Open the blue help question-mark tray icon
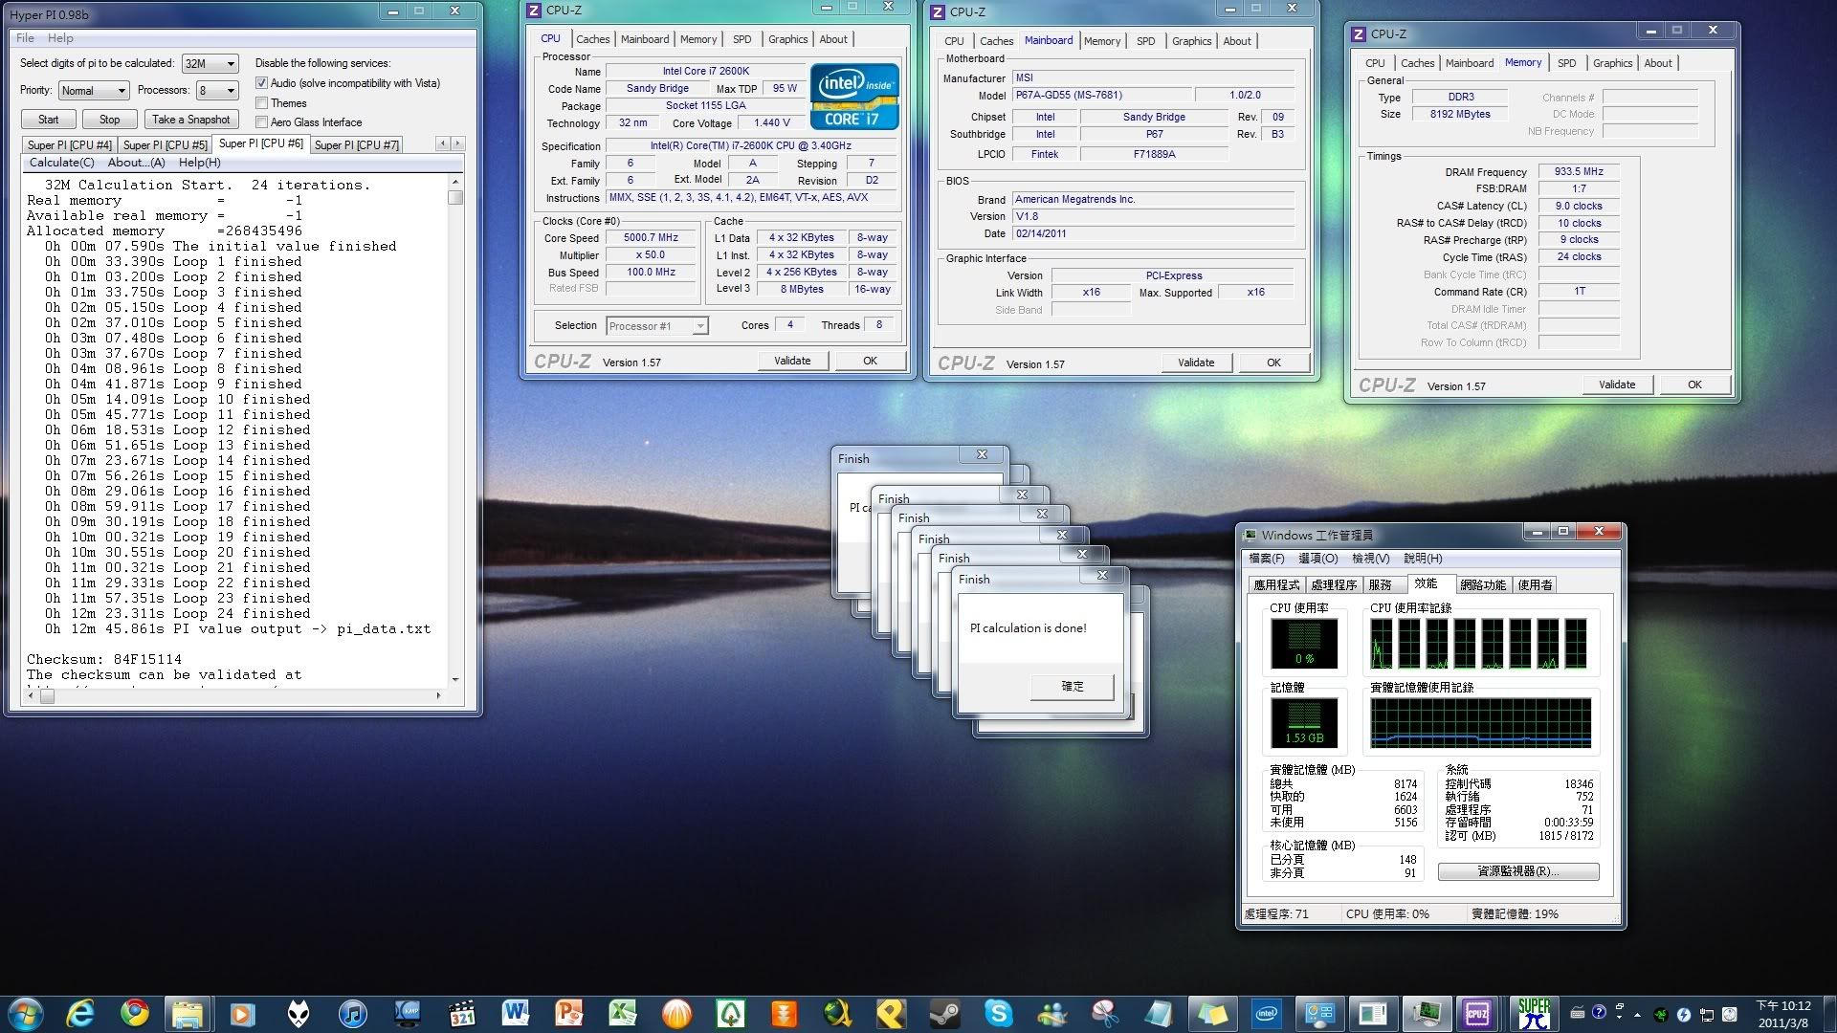 pos(1599,1013)
